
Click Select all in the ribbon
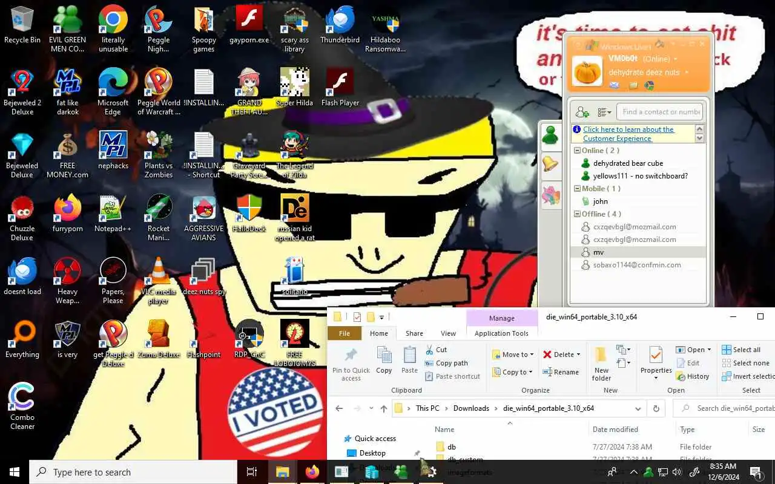(741, 350)
